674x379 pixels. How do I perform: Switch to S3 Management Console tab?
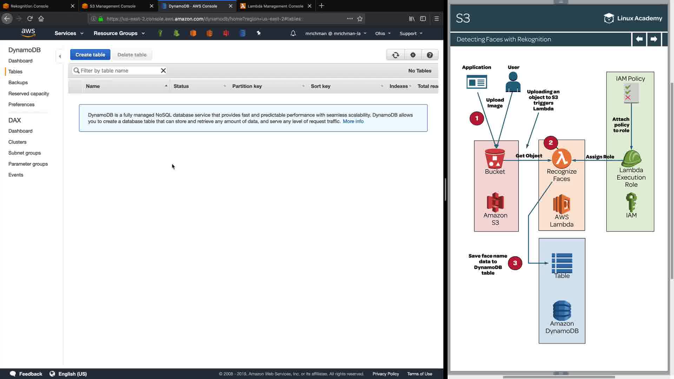coord(112,6)
